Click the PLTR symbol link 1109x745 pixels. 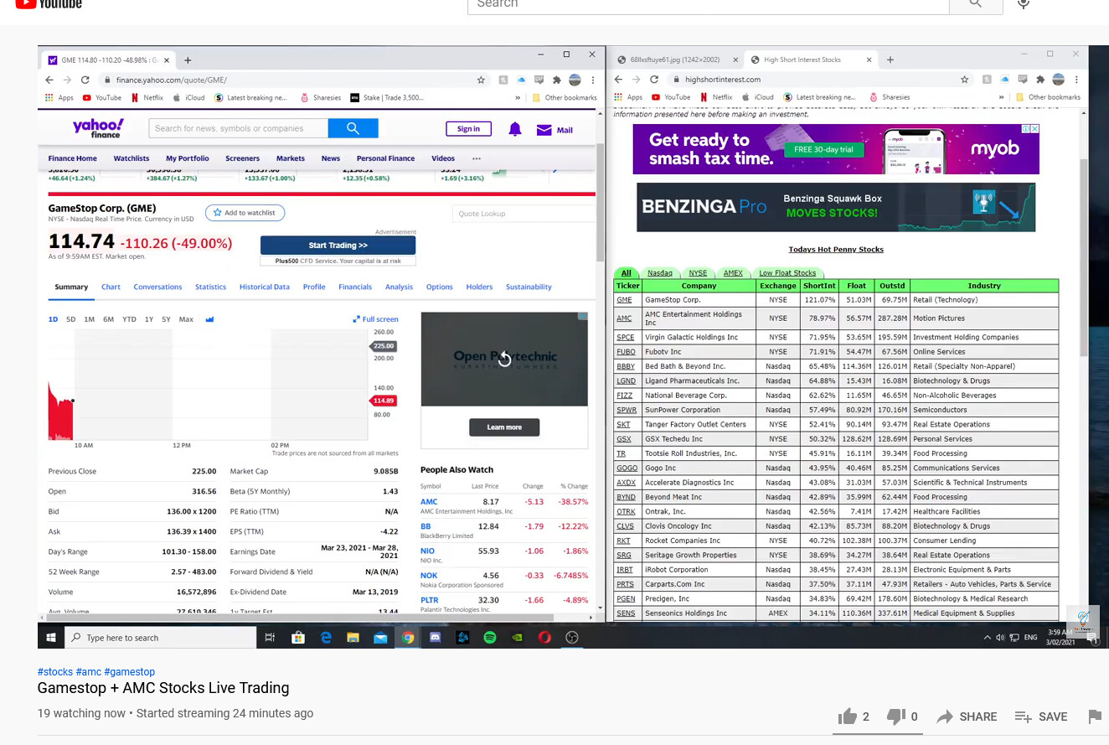[429, 600]
